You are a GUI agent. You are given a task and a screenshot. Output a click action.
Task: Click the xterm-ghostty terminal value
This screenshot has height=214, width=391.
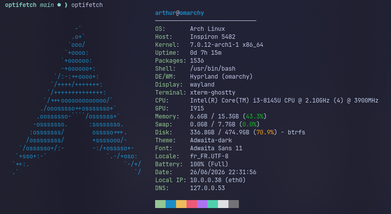click(212, 93)
